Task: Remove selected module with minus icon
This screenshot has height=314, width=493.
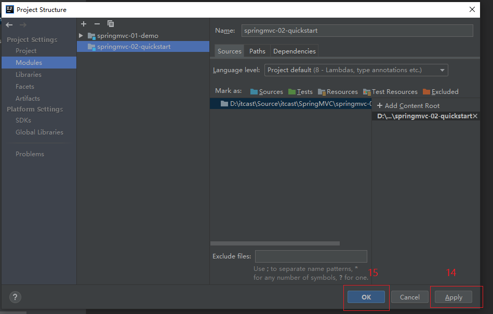Action: point(97,24)
